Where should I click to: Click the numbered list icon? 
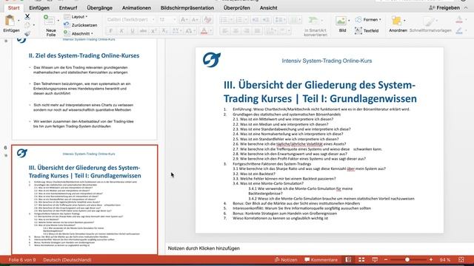[241, 20]
